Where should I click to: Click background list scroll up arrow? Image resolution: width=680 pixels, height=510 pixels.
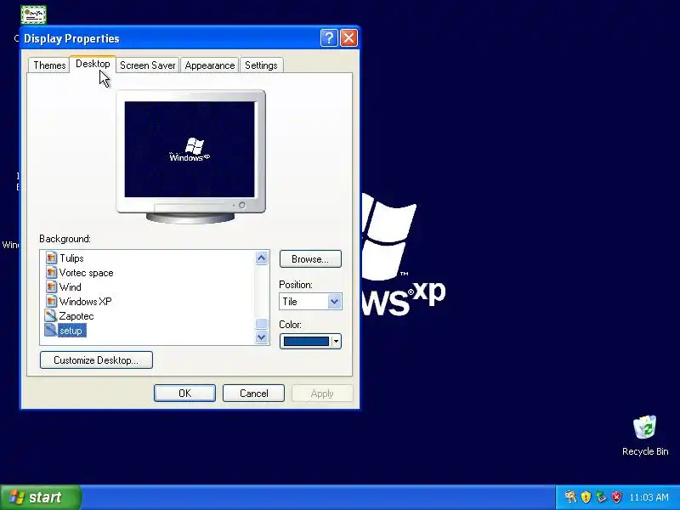[x=262, y=258]
